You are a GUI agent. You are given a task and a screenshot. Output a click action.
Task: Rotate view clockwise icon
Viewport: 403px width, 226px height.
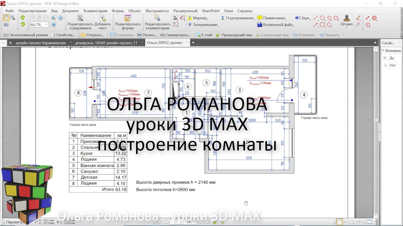click(23, 24)
